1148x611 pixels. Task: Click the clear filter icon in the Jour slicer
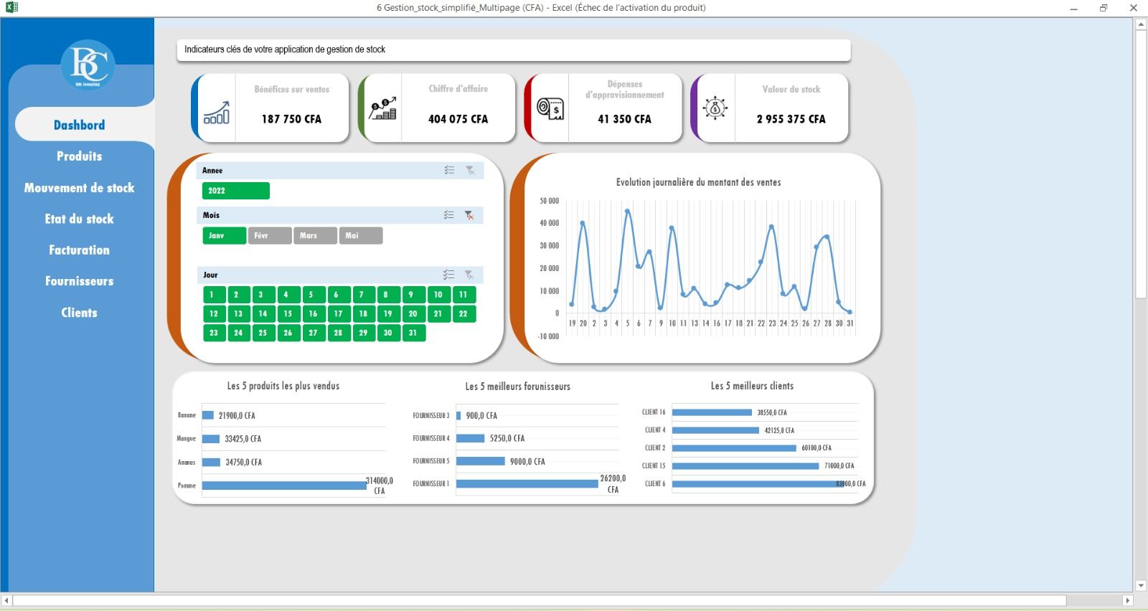click(469, 275)
